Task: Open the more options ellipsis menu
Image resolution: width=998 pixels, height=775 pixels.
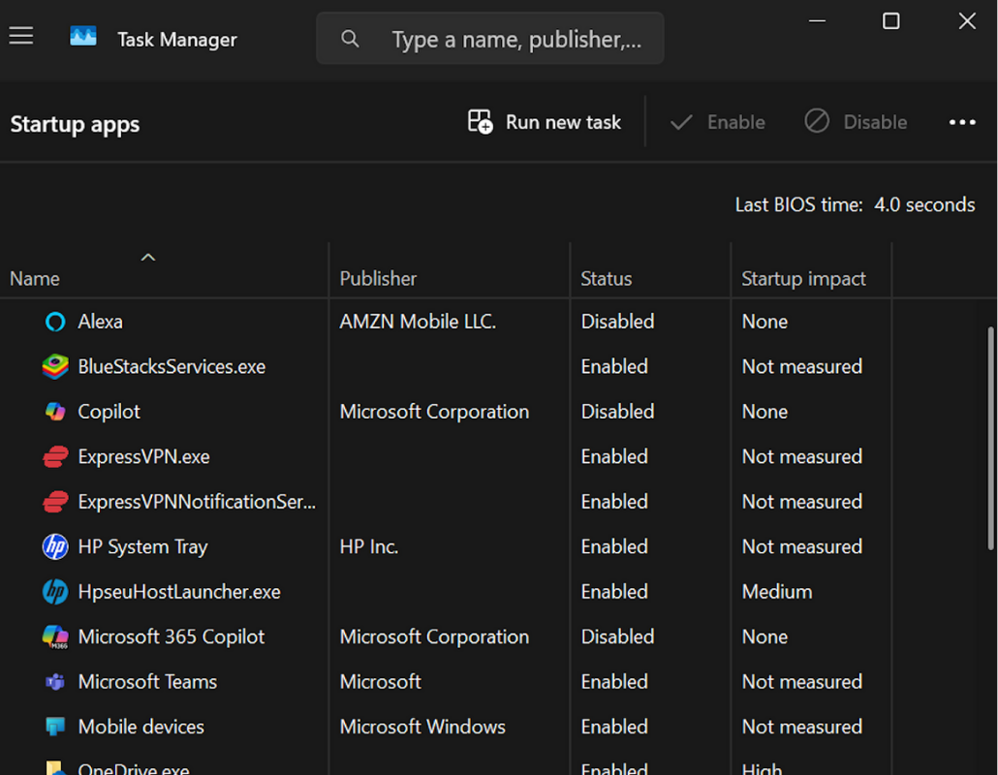Action: click(x=962, y=122)
